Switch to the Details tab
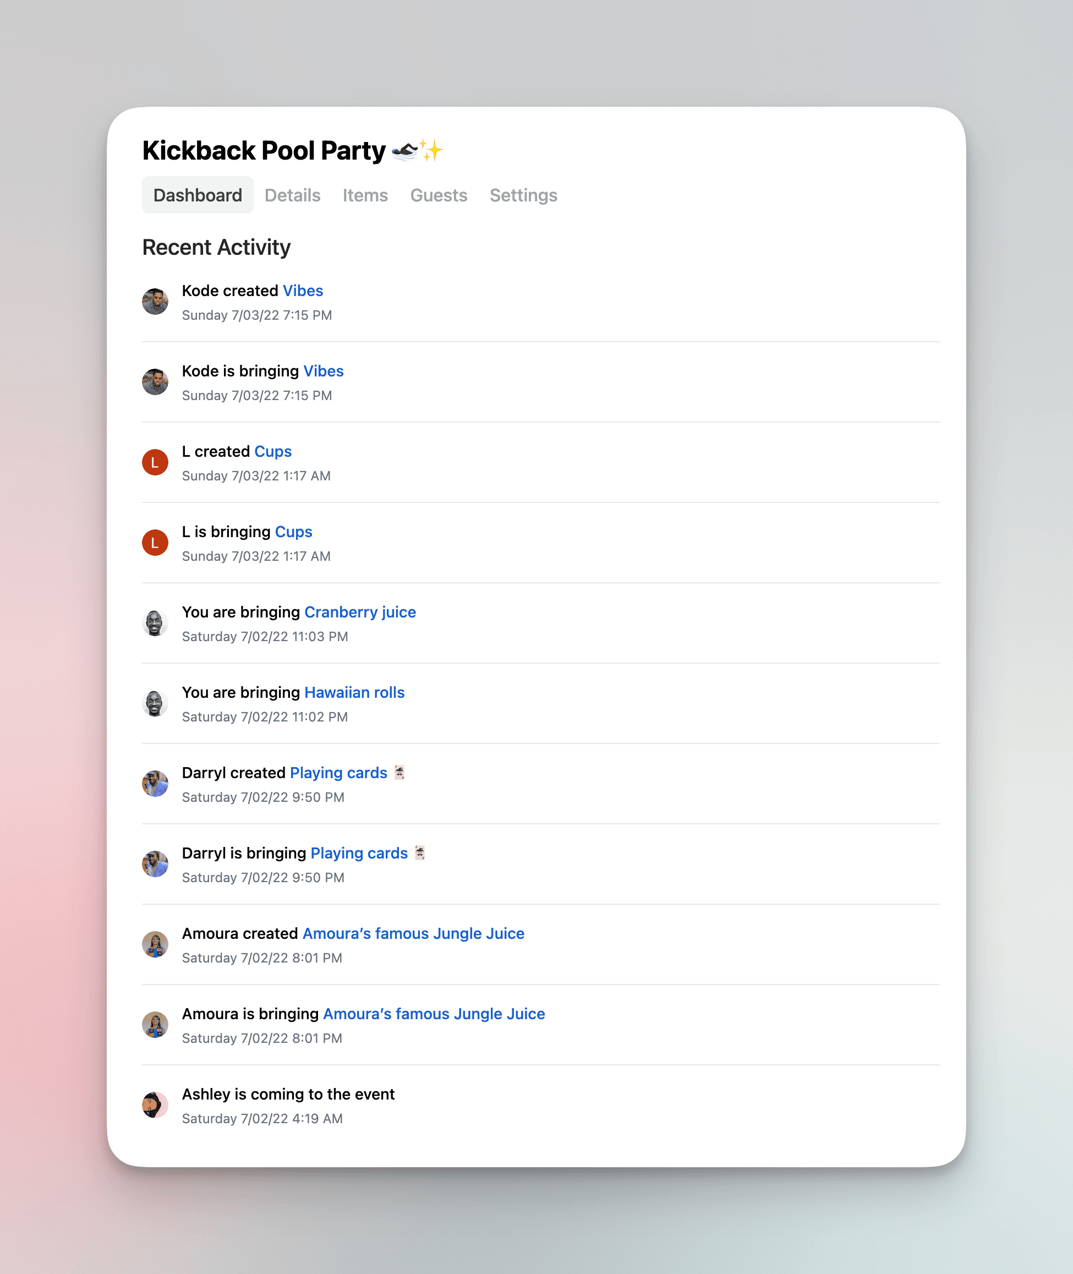Viewport: 1073px width, 1274px height. coord(293,195)
